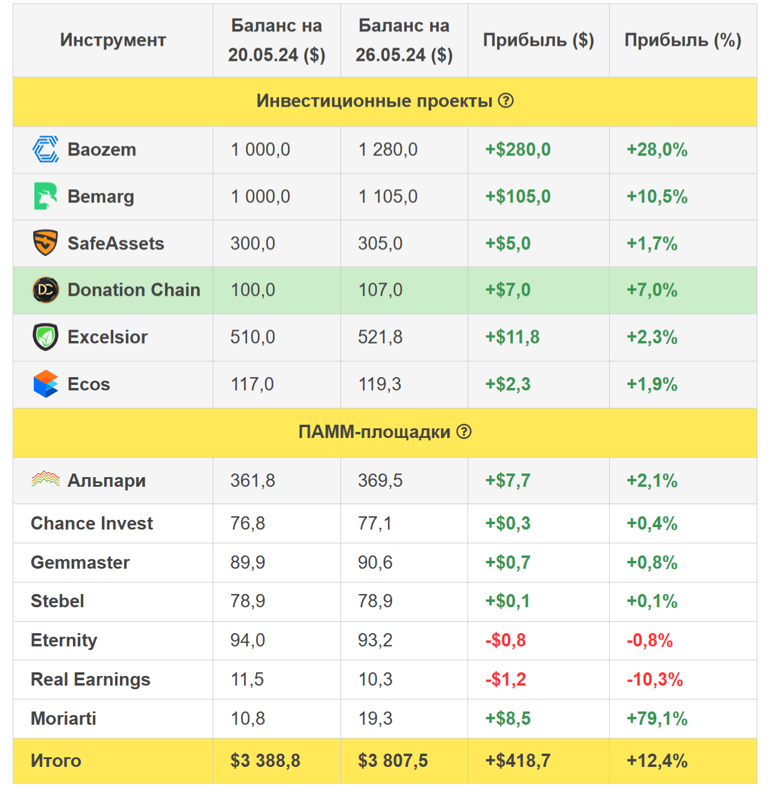Viewport: 779px width, 797px height.
Task: Open the Donation Chain project link
Action: click(134, 290)
